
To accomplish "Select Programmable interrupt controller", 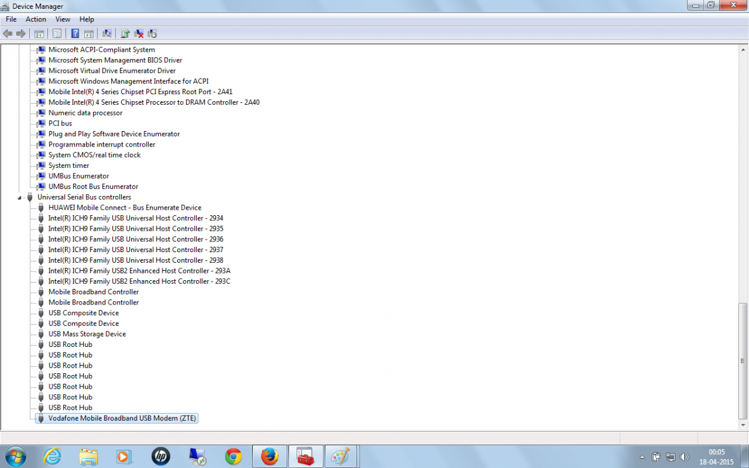I will pos(102,145).
